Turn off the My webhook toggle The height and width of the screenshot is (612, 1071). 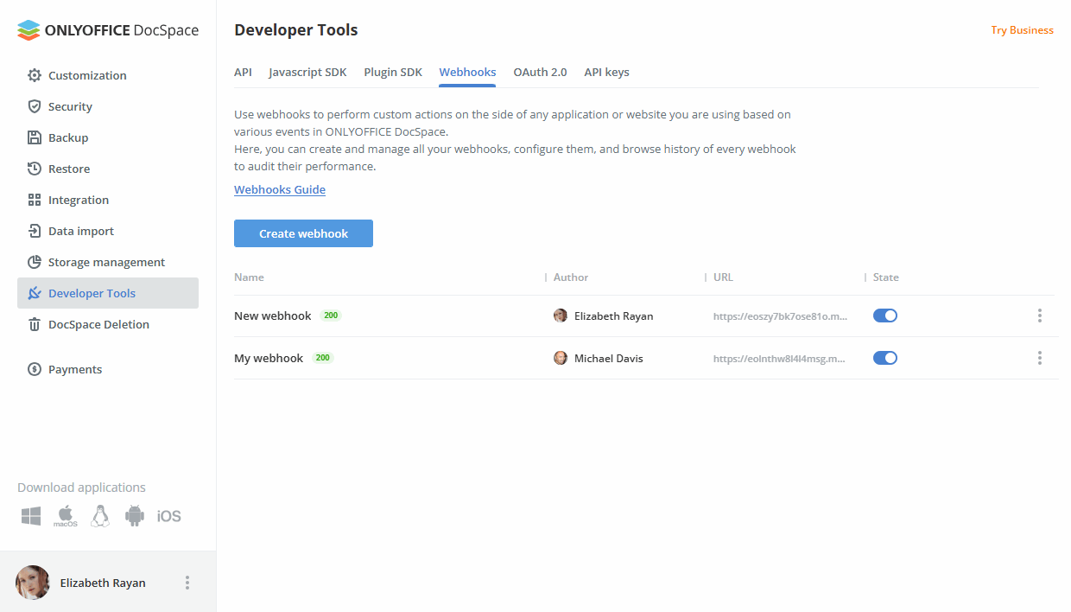[885, 357]
